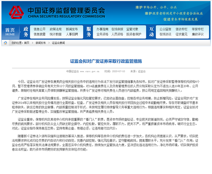The height and width of the screenshot is (174, 212).
Task: Click the home icon in breadcrumb bar
Action: tap(5, 43)
